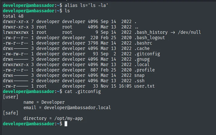Image resolution: width=216 pixels, height=135 pixels.
Task: Click the "/opt/my-app" directory path
Action: (x=68, y=118)
